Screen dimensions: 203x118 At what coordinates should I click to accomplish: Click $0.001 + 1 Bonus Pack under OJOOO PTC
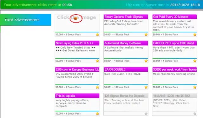point(166,61)
